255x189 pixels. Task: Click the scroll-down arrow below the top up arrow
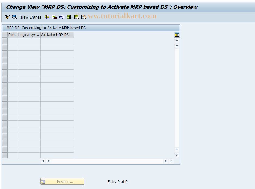coord(177,46)
